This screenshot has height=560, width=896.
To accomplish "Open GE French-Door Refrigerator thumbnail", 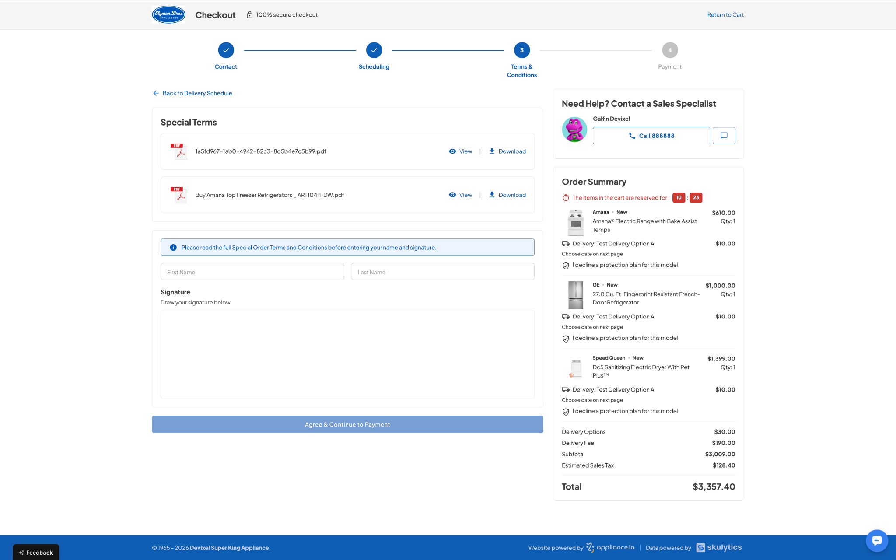I will (576, 295).
